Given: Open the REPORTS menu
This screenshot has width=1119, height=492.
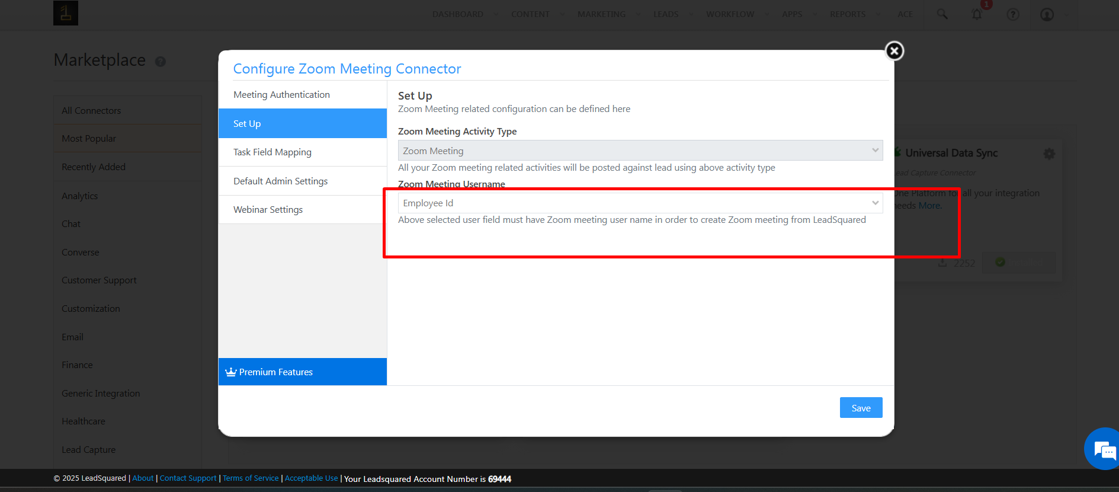Looking at the screenshot, I should pyautogui.click(x=848, y=14).
